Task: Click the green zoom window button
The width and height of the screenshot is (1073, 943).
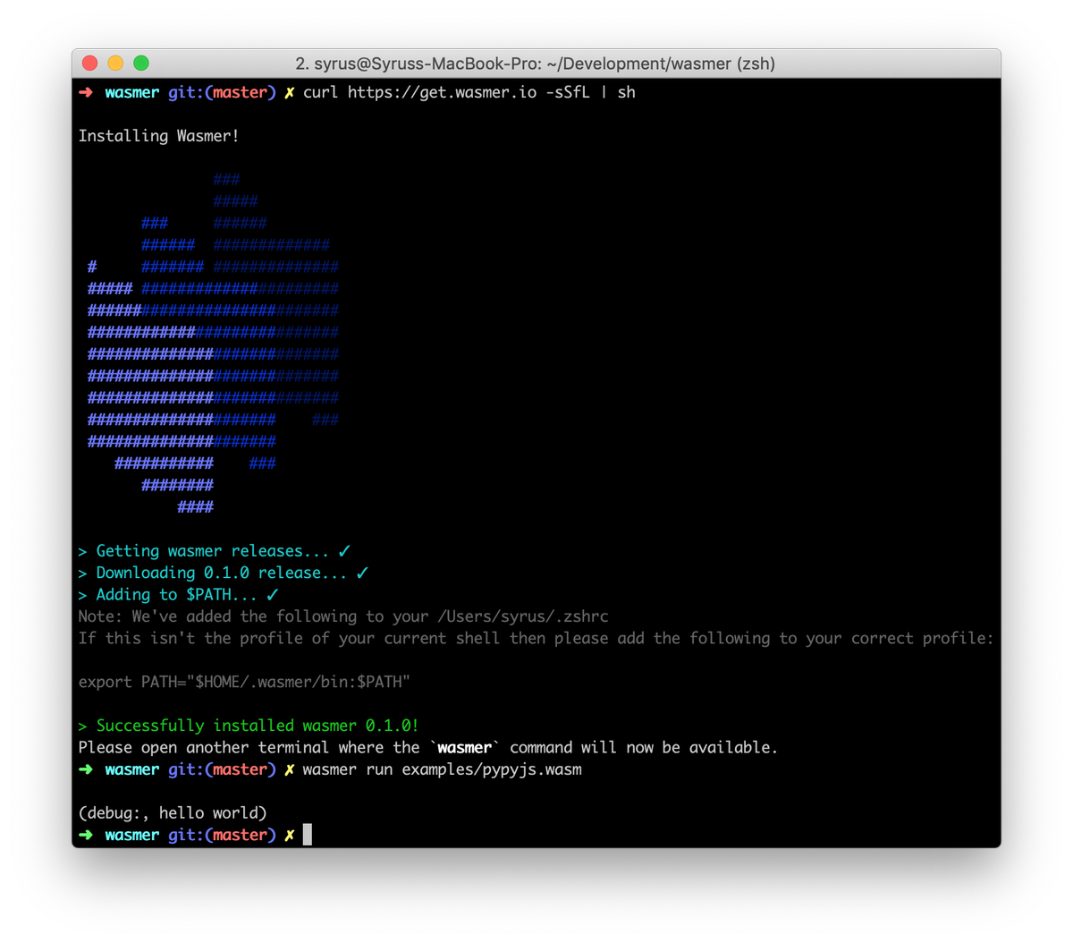Action: [x=141, y=63]
